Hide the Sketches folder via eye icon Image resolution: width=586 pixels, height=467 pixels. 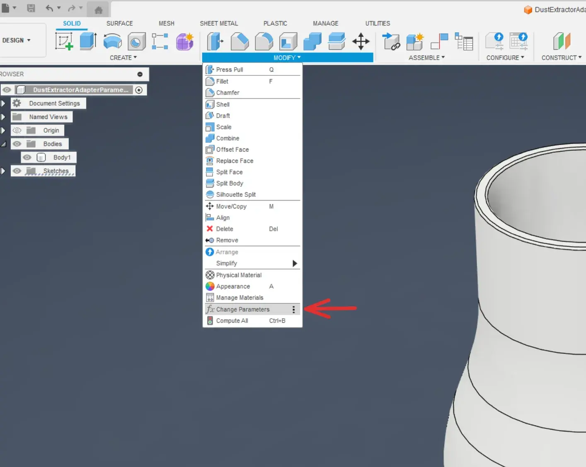[x=17, y=171]
